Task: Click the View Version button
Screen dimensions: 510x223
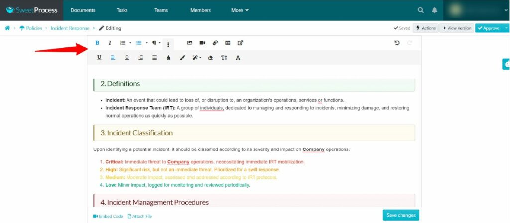Action: pos(456,28)
